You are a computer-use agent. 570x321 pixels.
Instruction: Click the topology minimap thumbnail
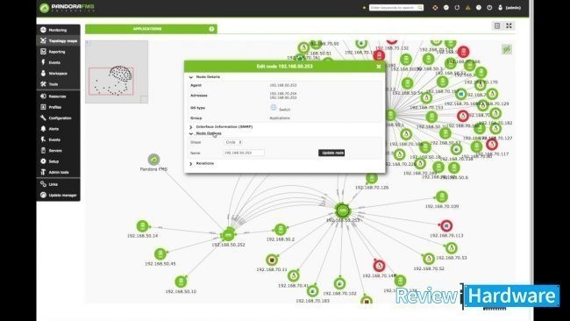[x=117, y=72]
